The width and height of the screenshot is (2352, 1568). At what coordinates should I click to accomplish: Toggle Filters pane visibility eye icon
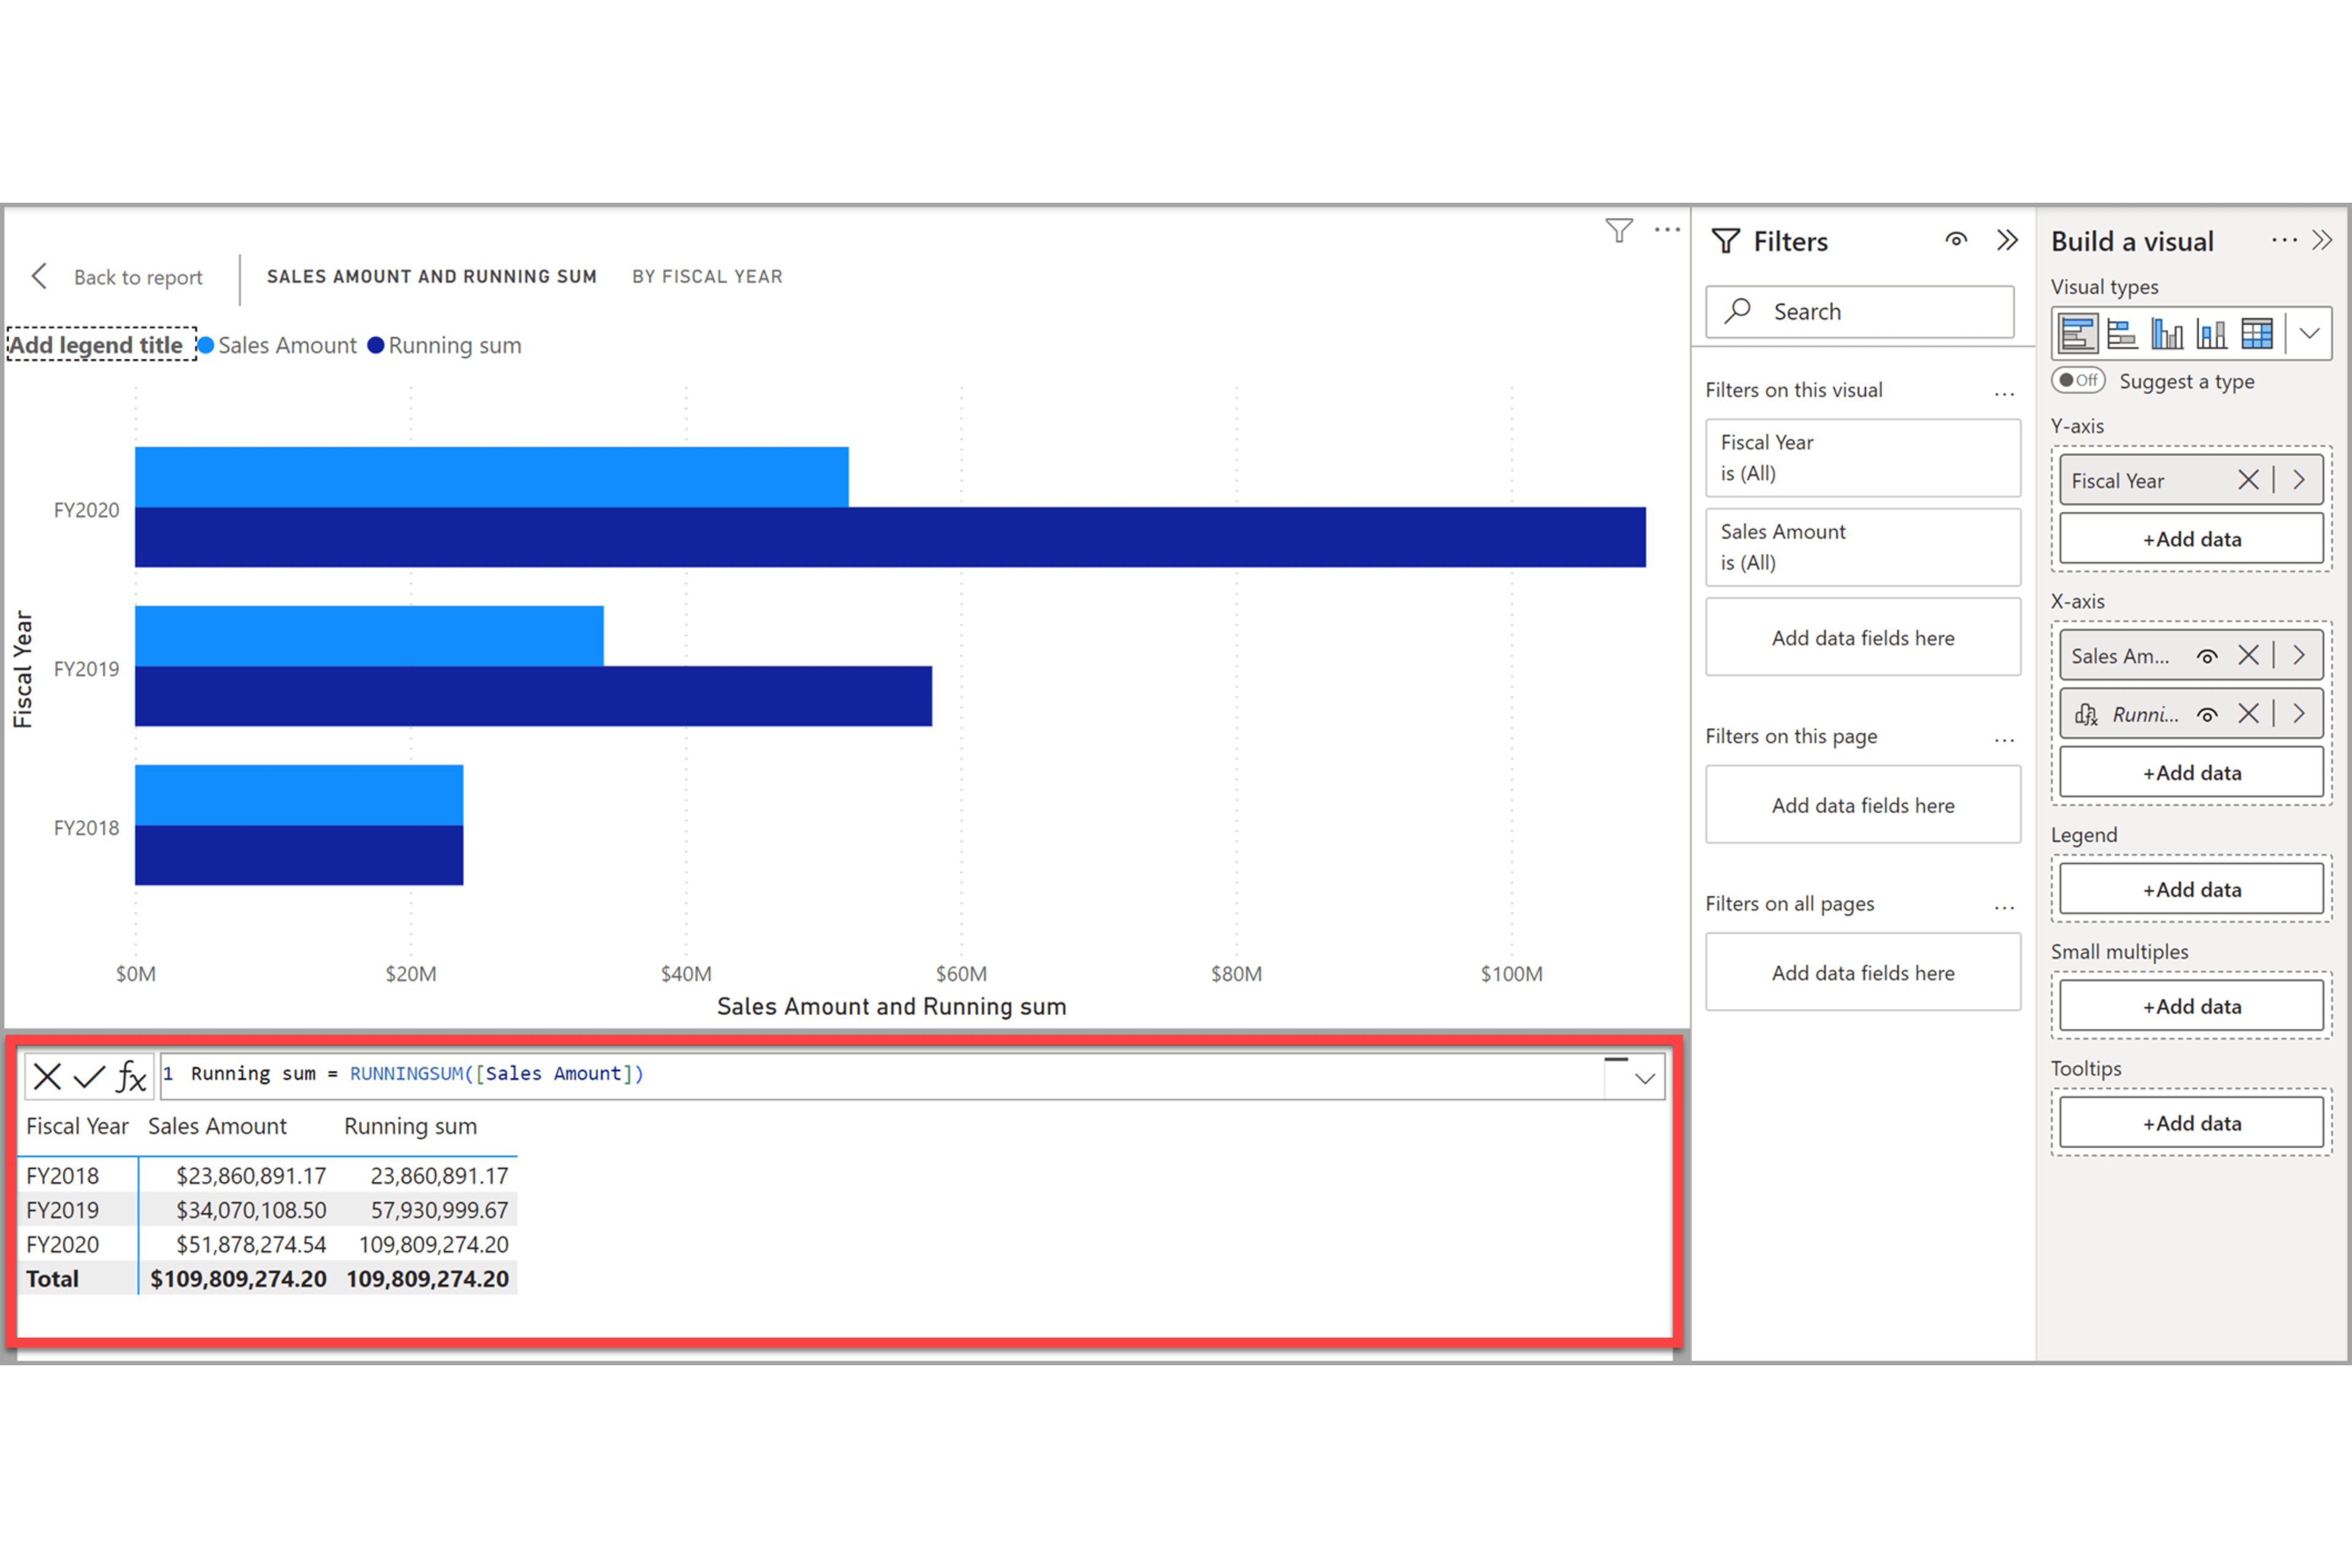pos(1956,240)
